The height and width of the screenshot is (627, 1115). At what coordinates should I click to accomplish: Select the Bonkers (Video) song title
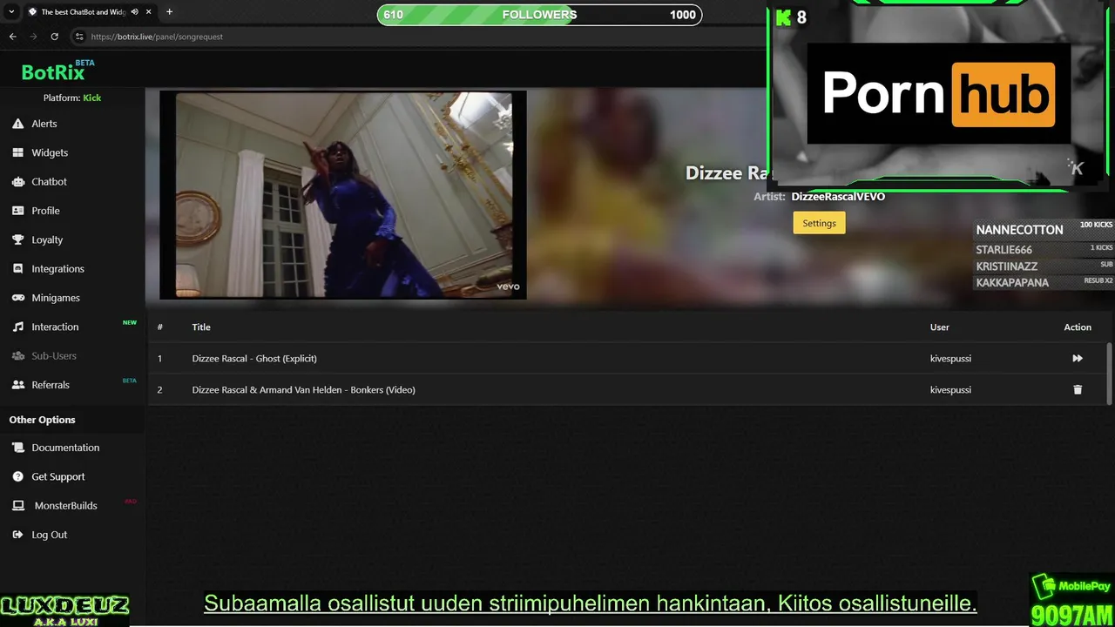[x=303, y=390]
